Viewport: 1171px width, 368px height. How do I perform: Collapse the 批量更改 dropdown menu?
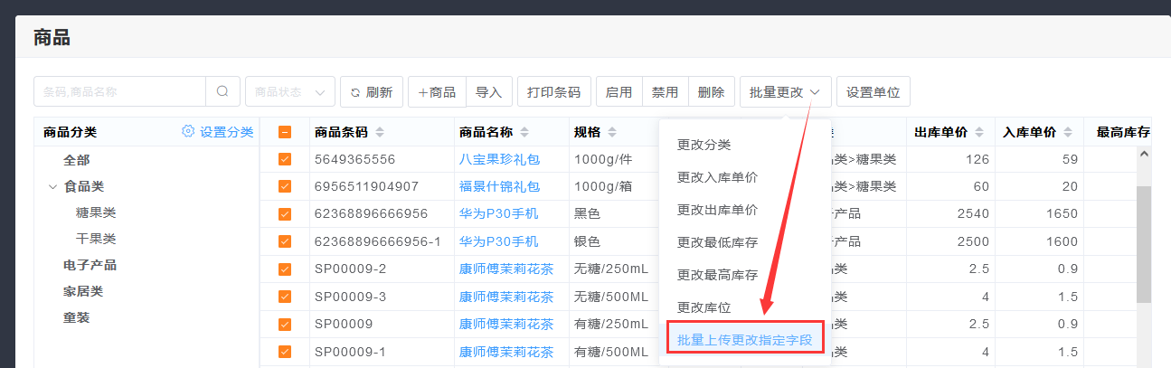pos(785,91)
